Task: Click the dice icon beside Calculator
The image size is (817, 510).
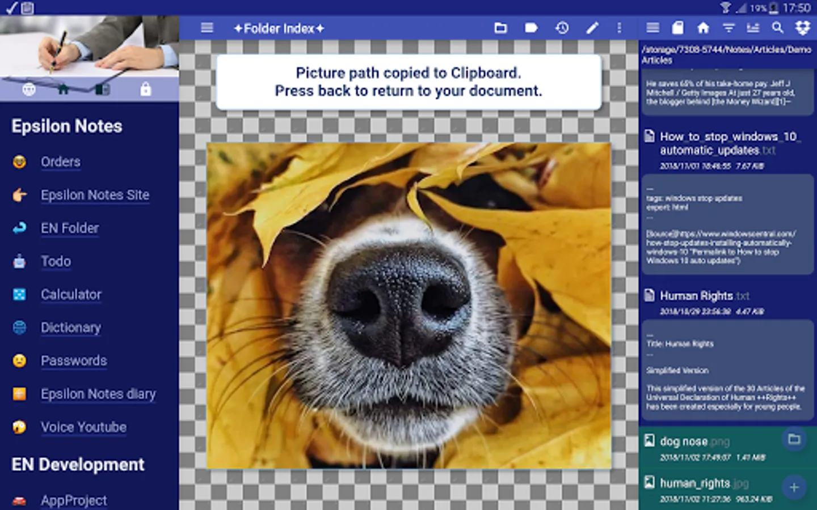Action: tap(19, 295)
